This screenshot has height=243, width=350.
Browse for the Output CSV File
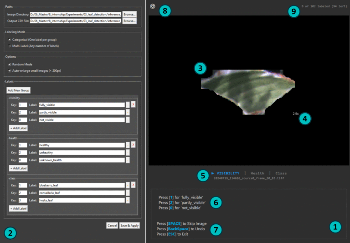(129, 21)
